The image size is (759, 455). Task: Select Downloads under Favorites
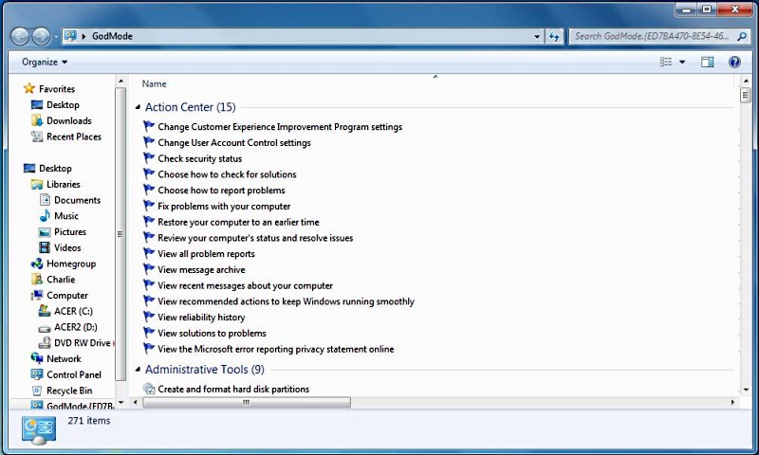(x=68, y=120)
